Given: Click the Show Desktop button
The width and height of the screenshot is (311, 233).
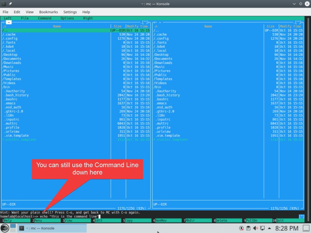Looking at the screenshot, I should [306, 228].
